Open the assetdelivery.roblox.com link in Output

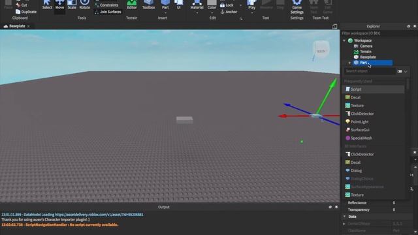click(99, 215)
